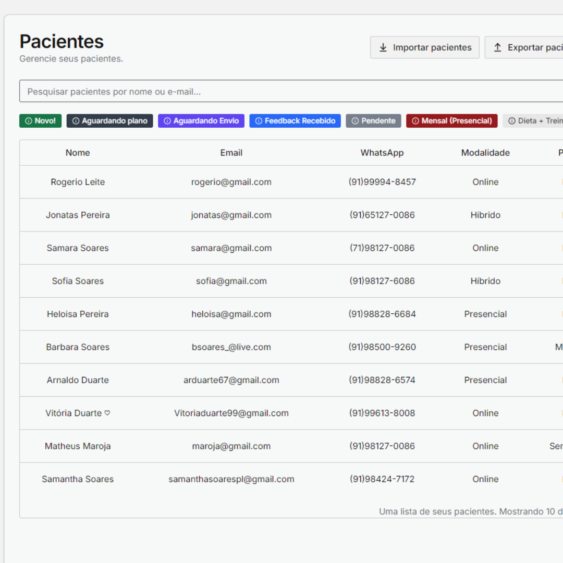Click the upload icon on Exportar pacientes

coord(497,47)
